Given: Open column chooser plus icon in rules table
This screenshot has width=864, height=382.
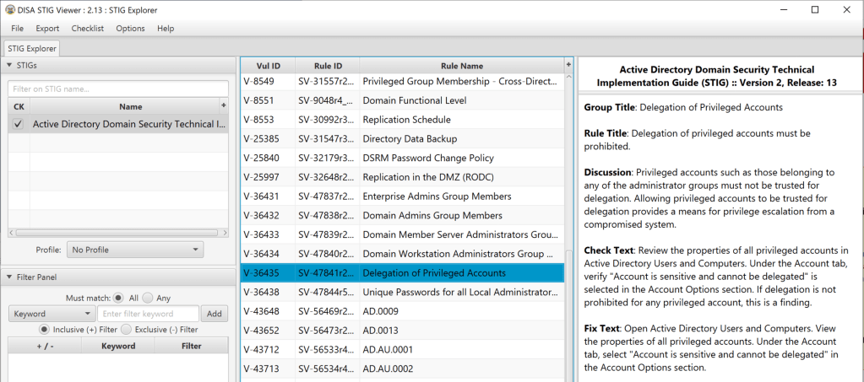Looking at the screenshot, I should point(568,65).
